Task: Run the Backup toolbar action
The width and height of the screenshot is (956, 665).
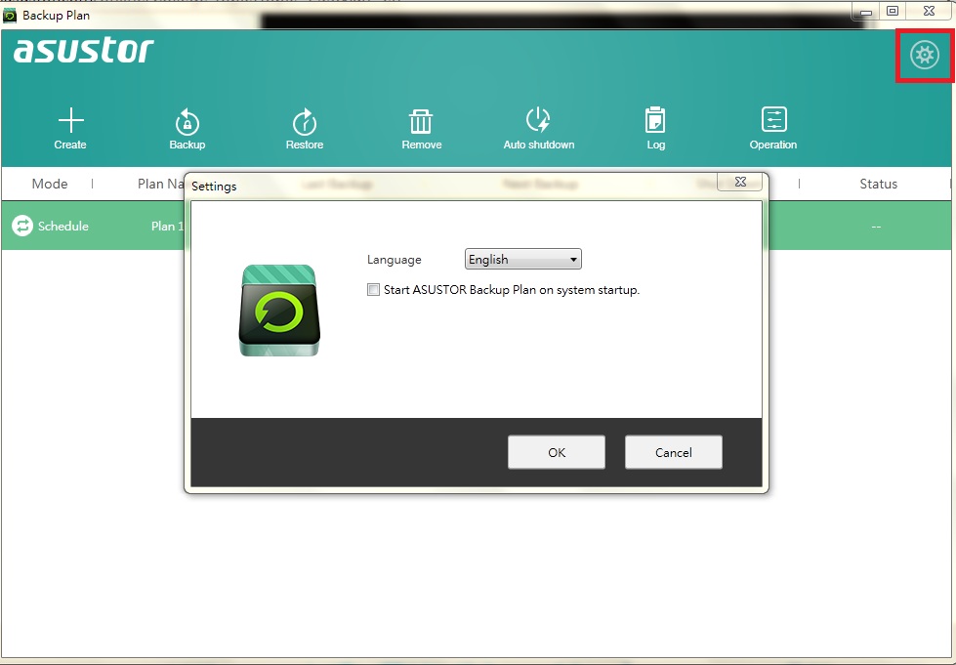Action: coord(187,129)
